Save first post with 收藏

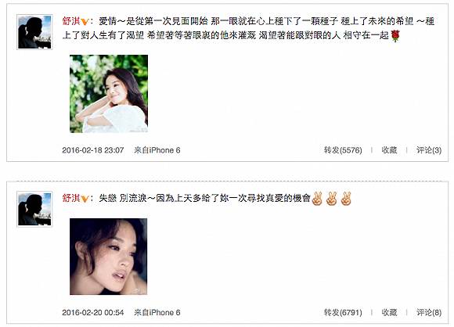coord(389,150)
